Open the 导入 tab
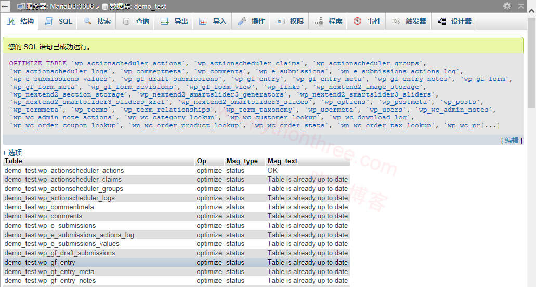This screenshot has width=536, height=287. [x=212, y=21]
